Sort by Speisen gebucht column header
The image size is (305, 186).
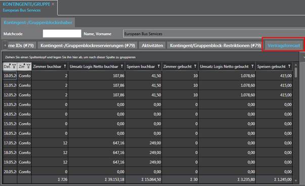coord(271,67)
